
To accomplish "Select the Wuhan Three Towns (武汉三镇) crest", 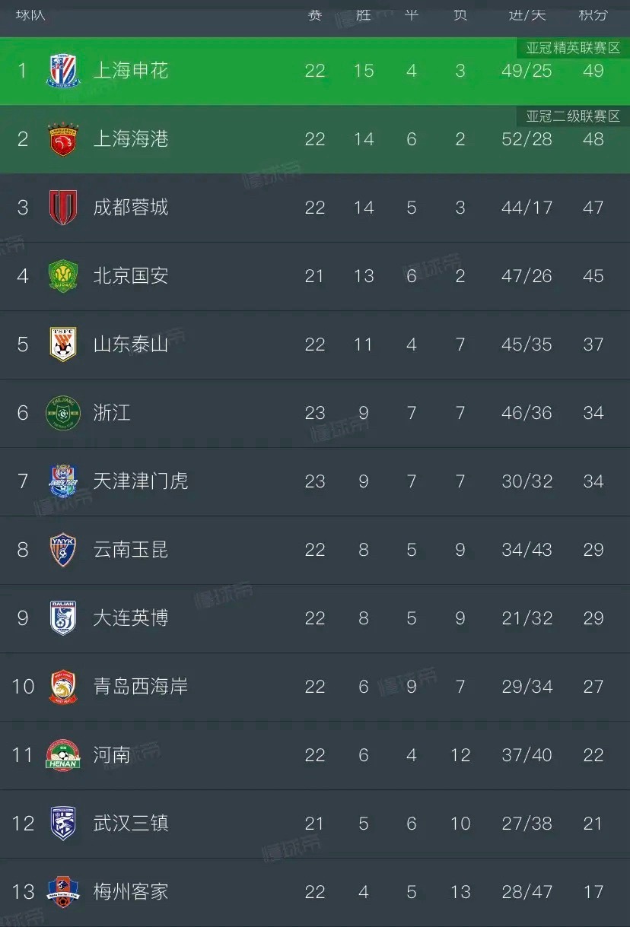I will [63, 824].
